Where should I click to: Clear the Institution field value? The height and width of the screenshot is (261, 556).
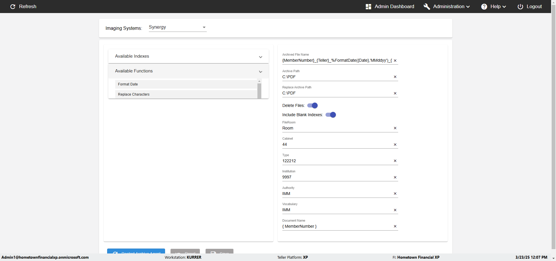395,177
